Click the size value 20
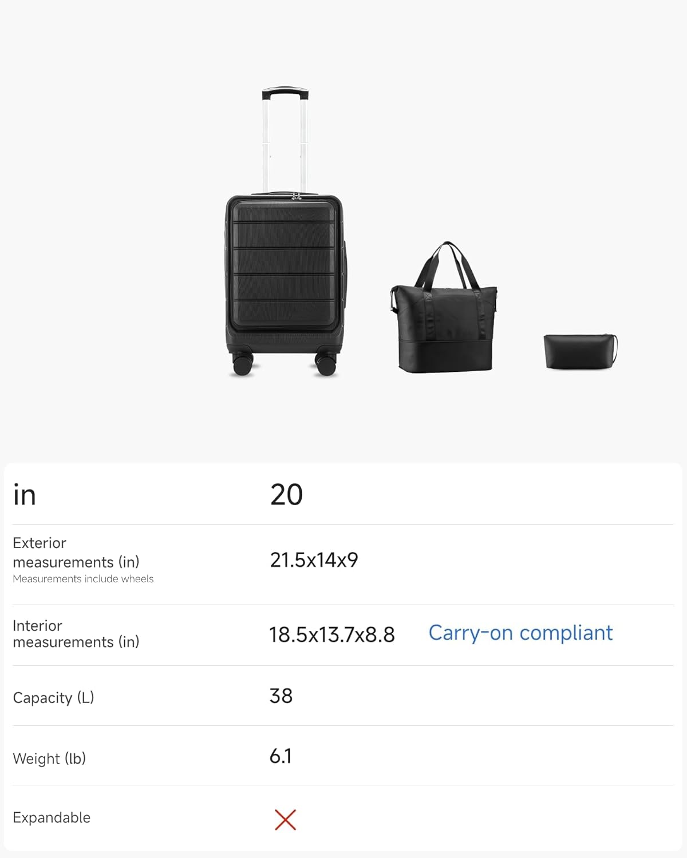687x858 pixels. (286, 495)
